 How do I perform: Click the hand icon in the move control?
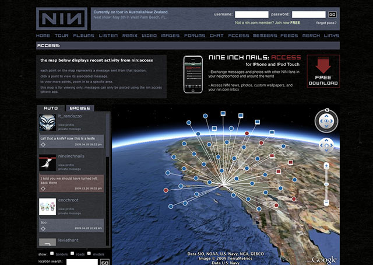pos(326,145)
